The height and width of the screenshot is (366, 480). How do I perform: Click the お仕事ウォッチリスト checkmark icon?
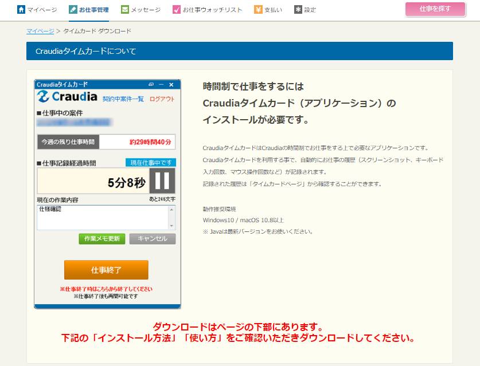(177, 10)
